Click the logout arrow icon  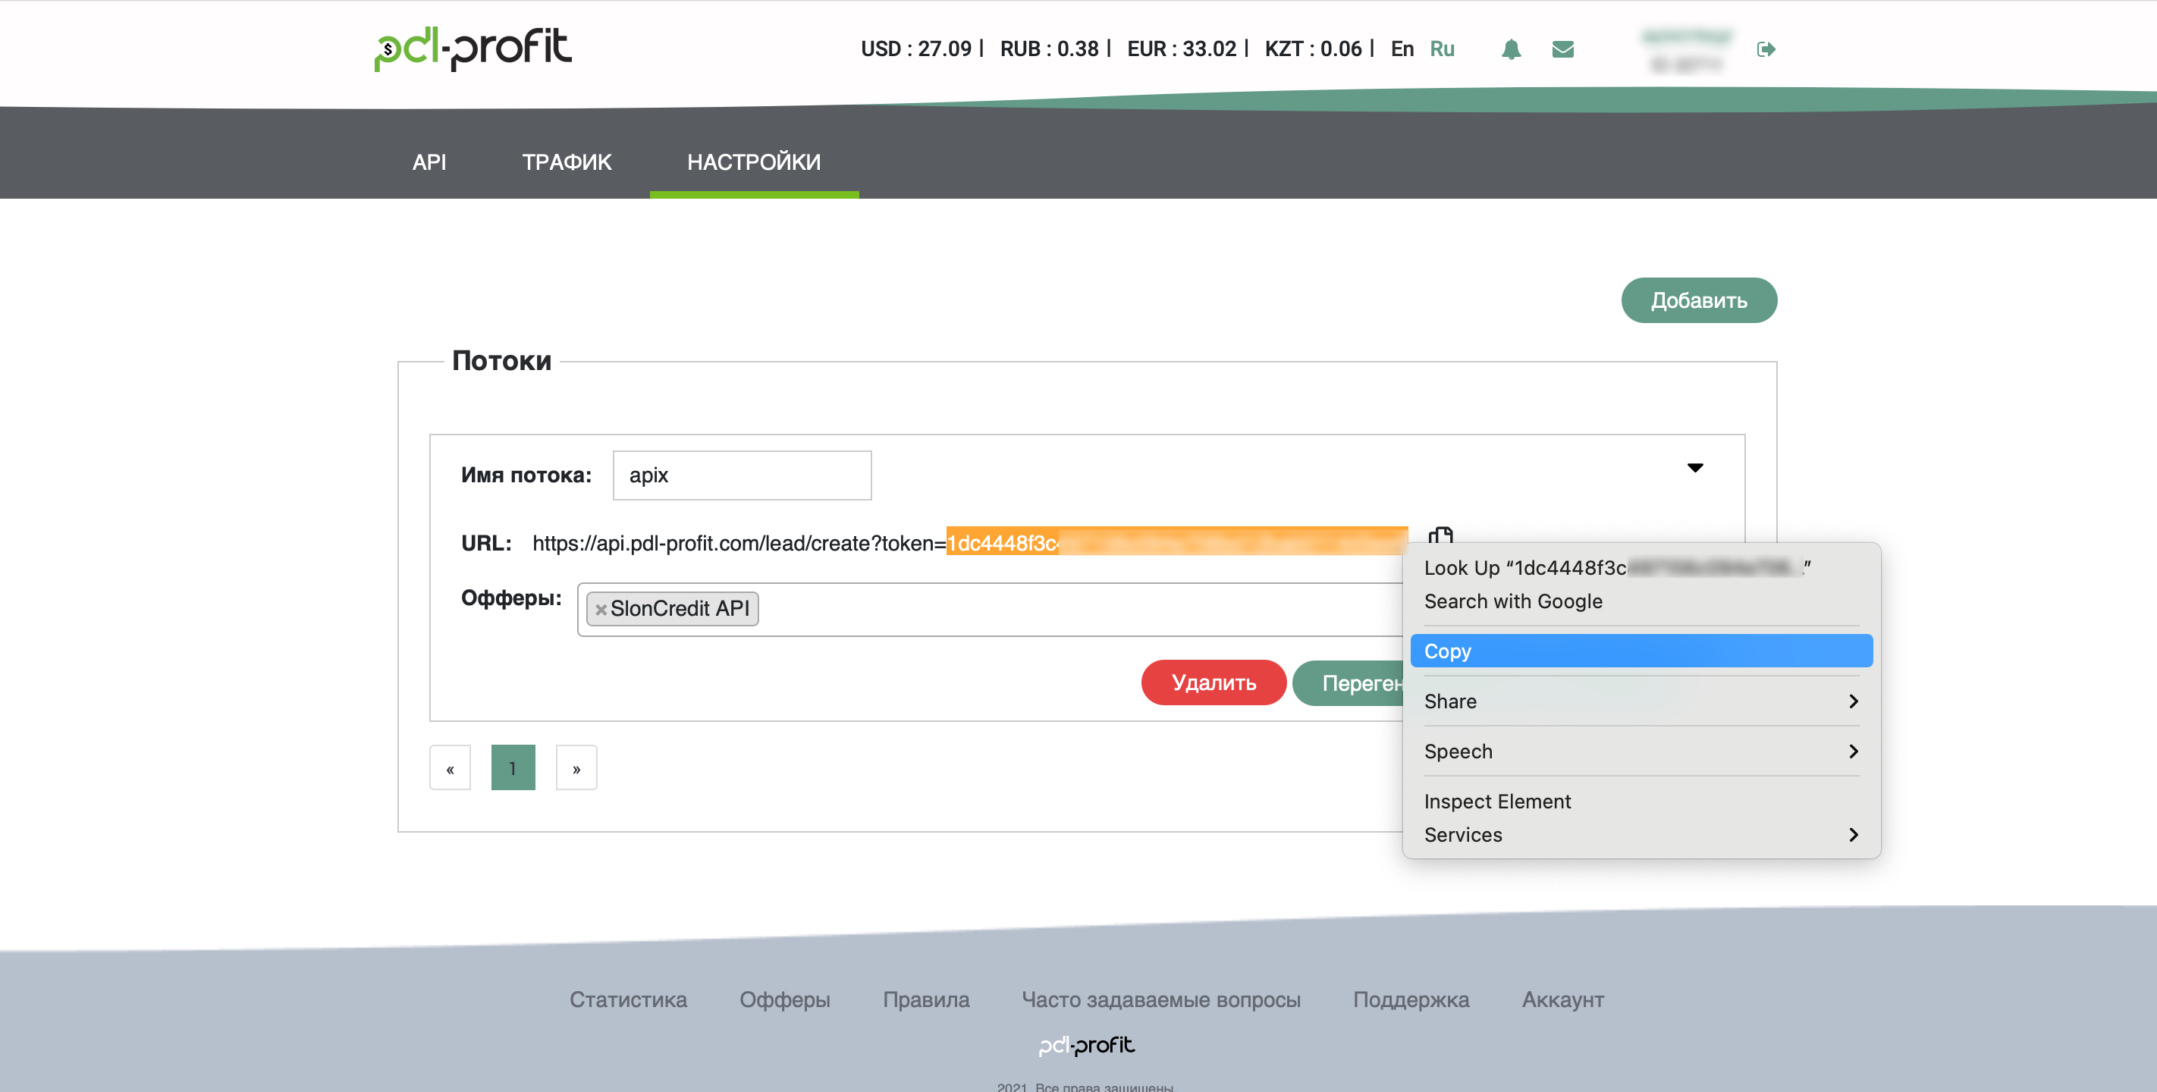(x=1766, y=49)
